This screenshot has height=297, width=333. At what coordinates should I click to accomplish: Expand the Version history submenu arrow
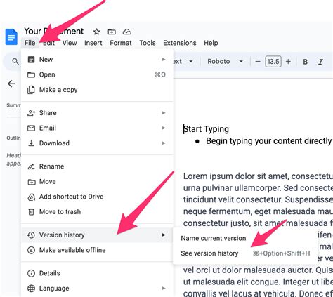[x=164, y=235]
